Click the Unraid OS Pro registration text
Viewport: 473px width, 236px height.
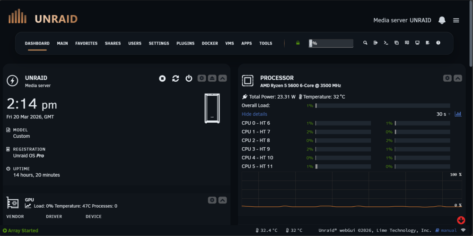pyautogui.click(x=29, y=156)
